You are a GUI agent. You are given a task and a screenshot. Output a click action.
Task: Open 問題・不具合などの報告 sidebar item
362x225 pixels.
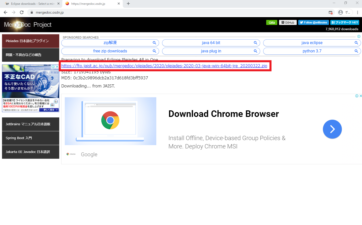31,55
